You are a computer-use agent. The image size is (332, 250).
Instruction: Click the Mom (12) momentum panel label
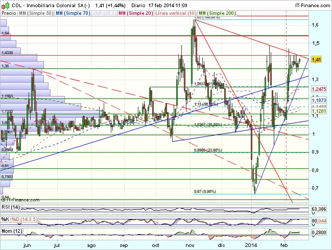(x=11, y=231)
